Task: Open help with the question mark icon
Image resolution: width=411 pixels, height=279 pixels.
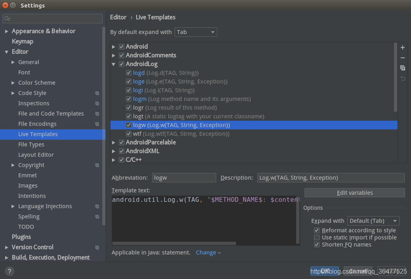Action: point(10,271)
